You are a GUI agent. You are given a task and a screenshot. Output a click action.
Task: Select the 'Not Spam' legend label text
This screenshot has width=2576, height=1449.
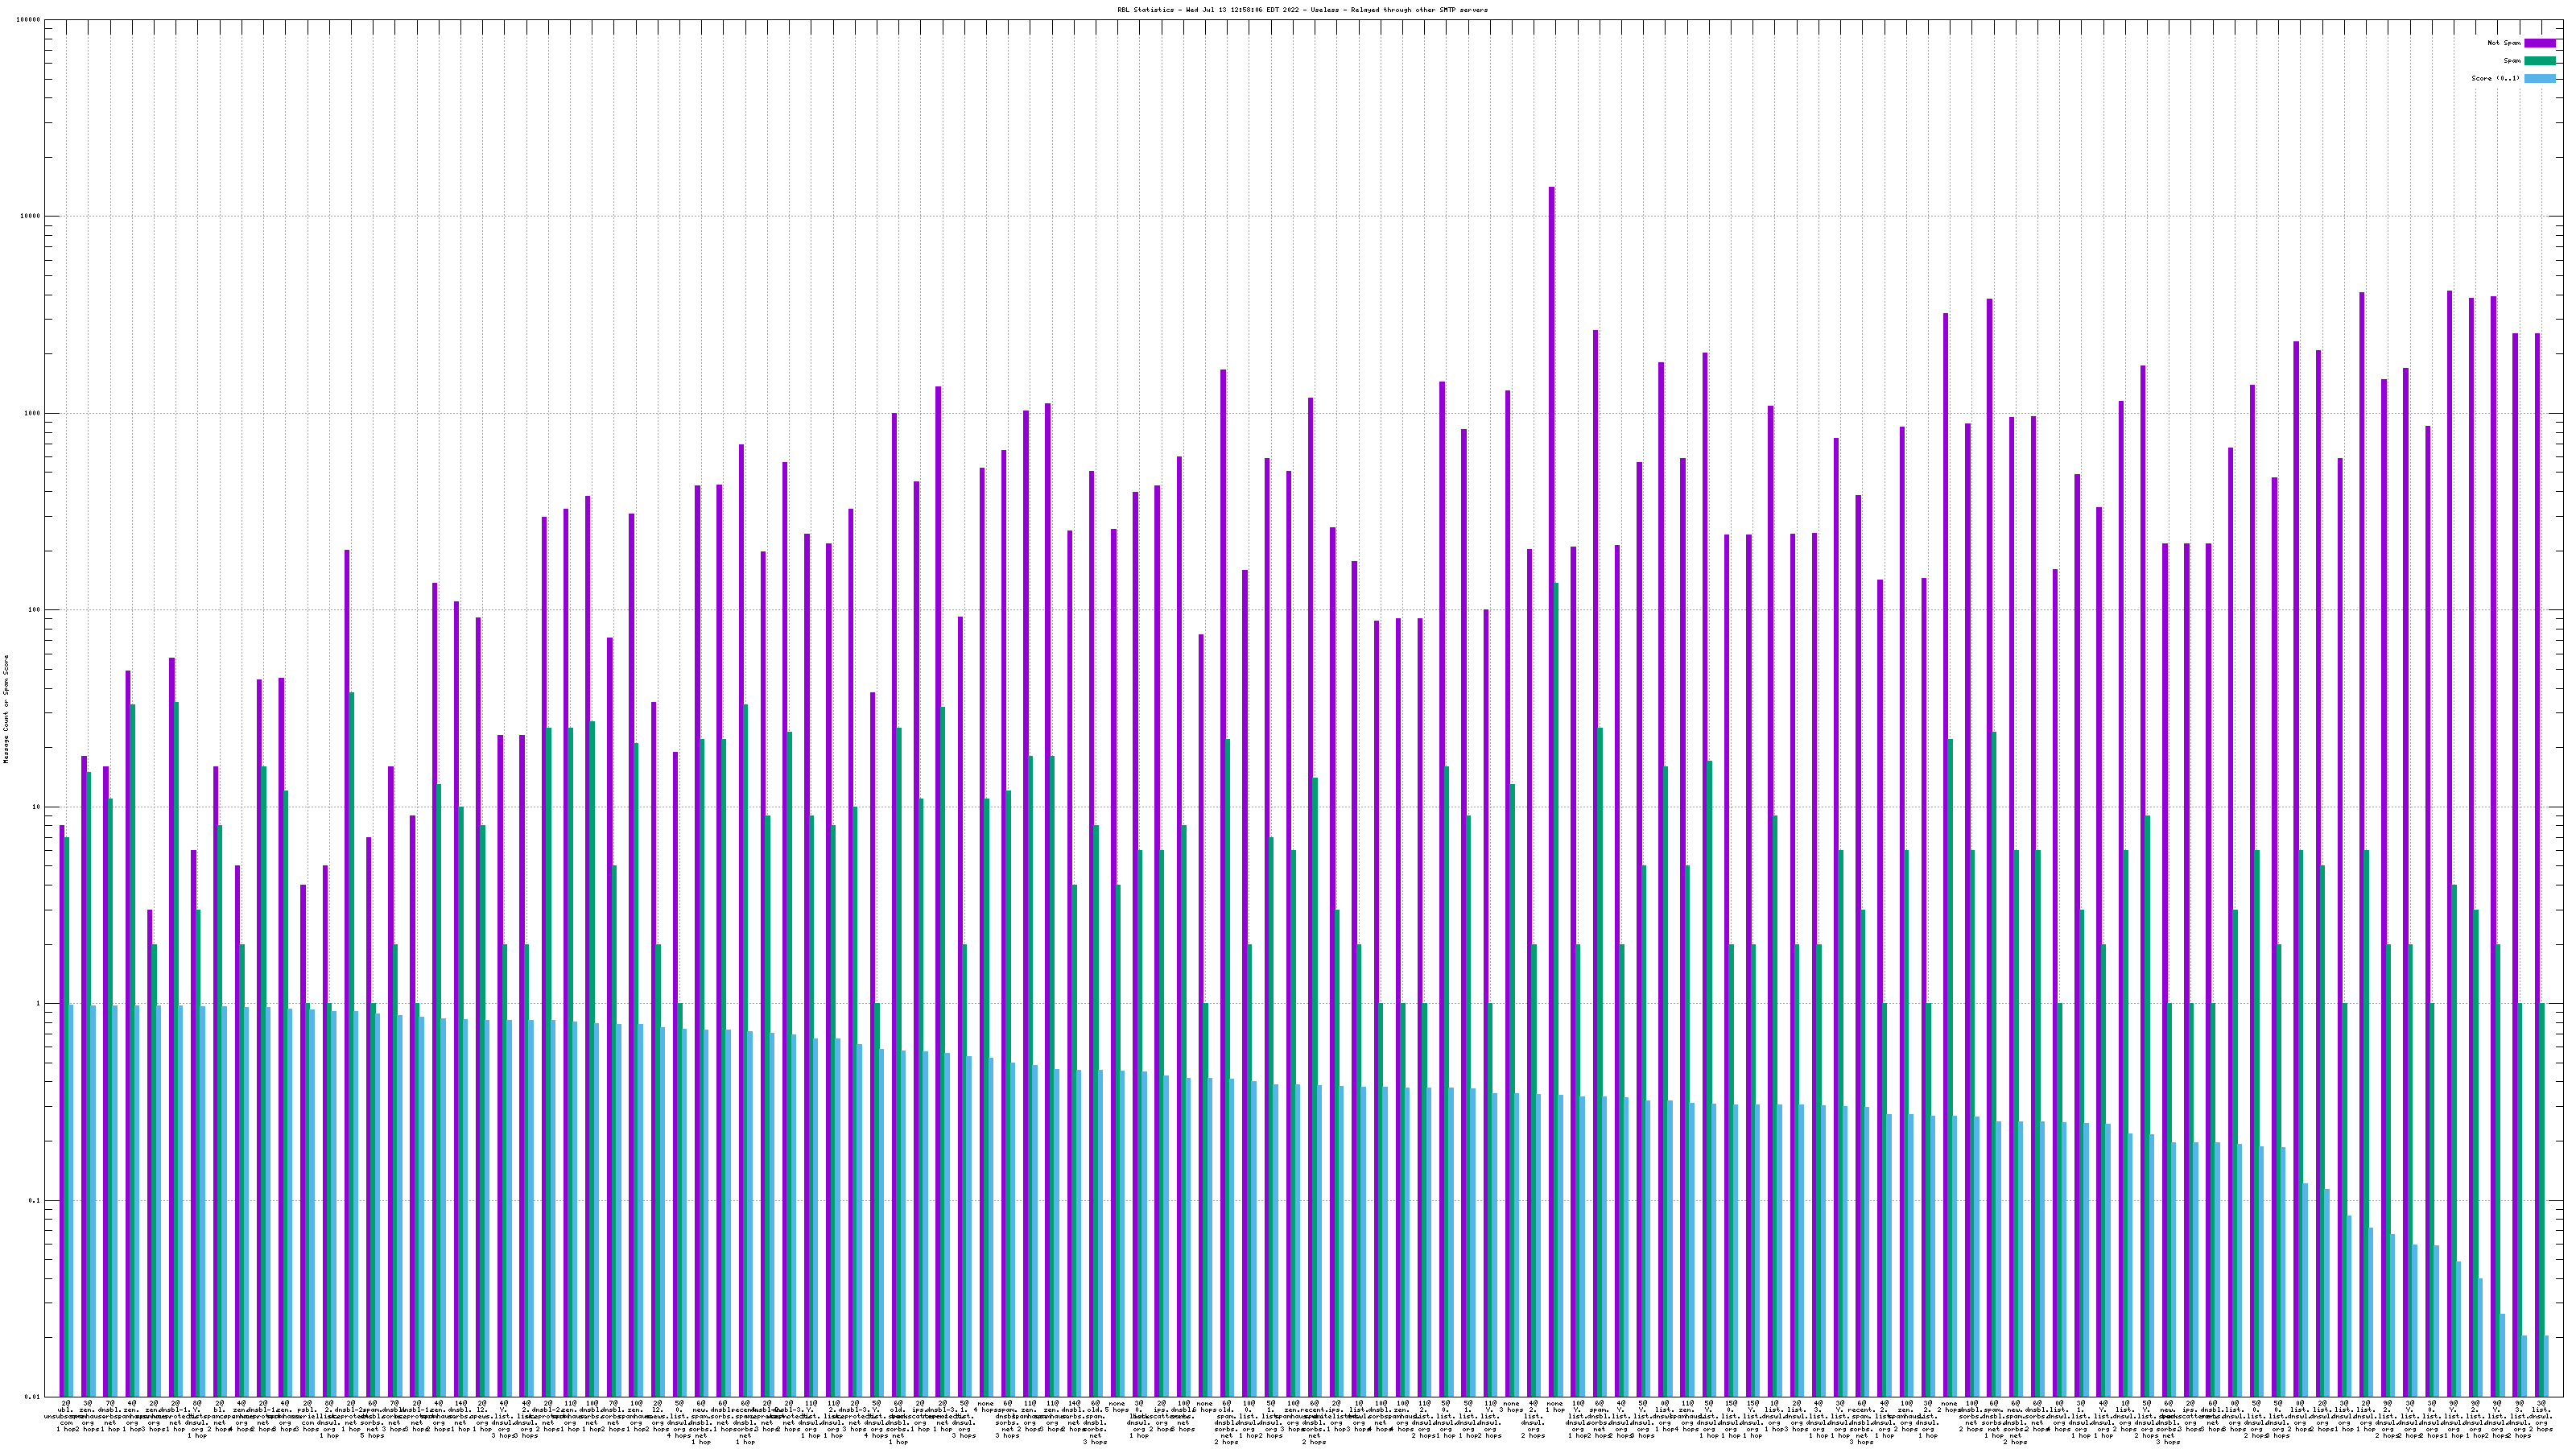pyautogui.click(x=2504, y=43)
